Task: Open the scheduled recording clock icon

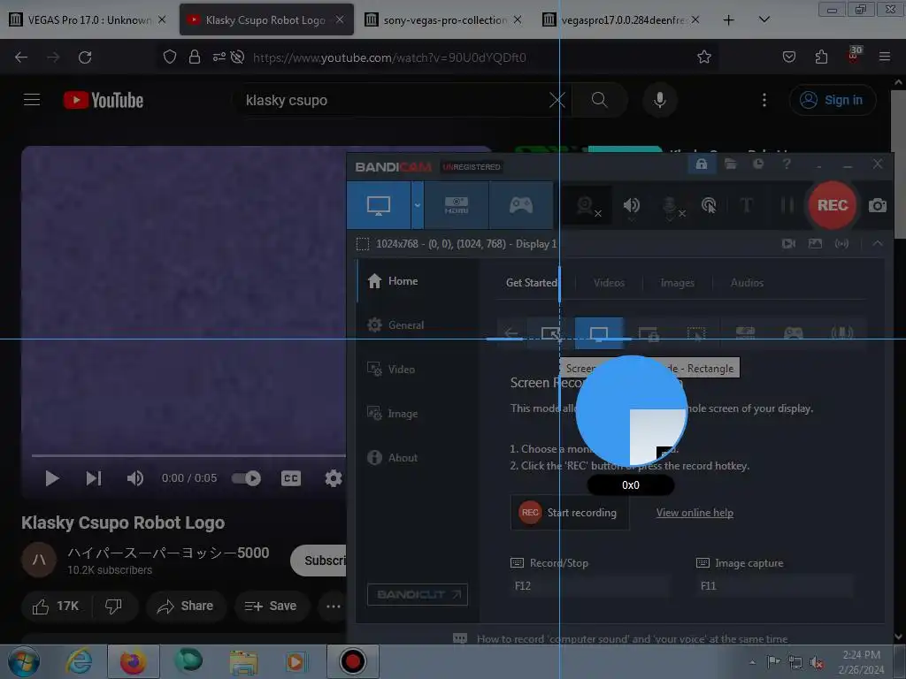Action: 758,164
